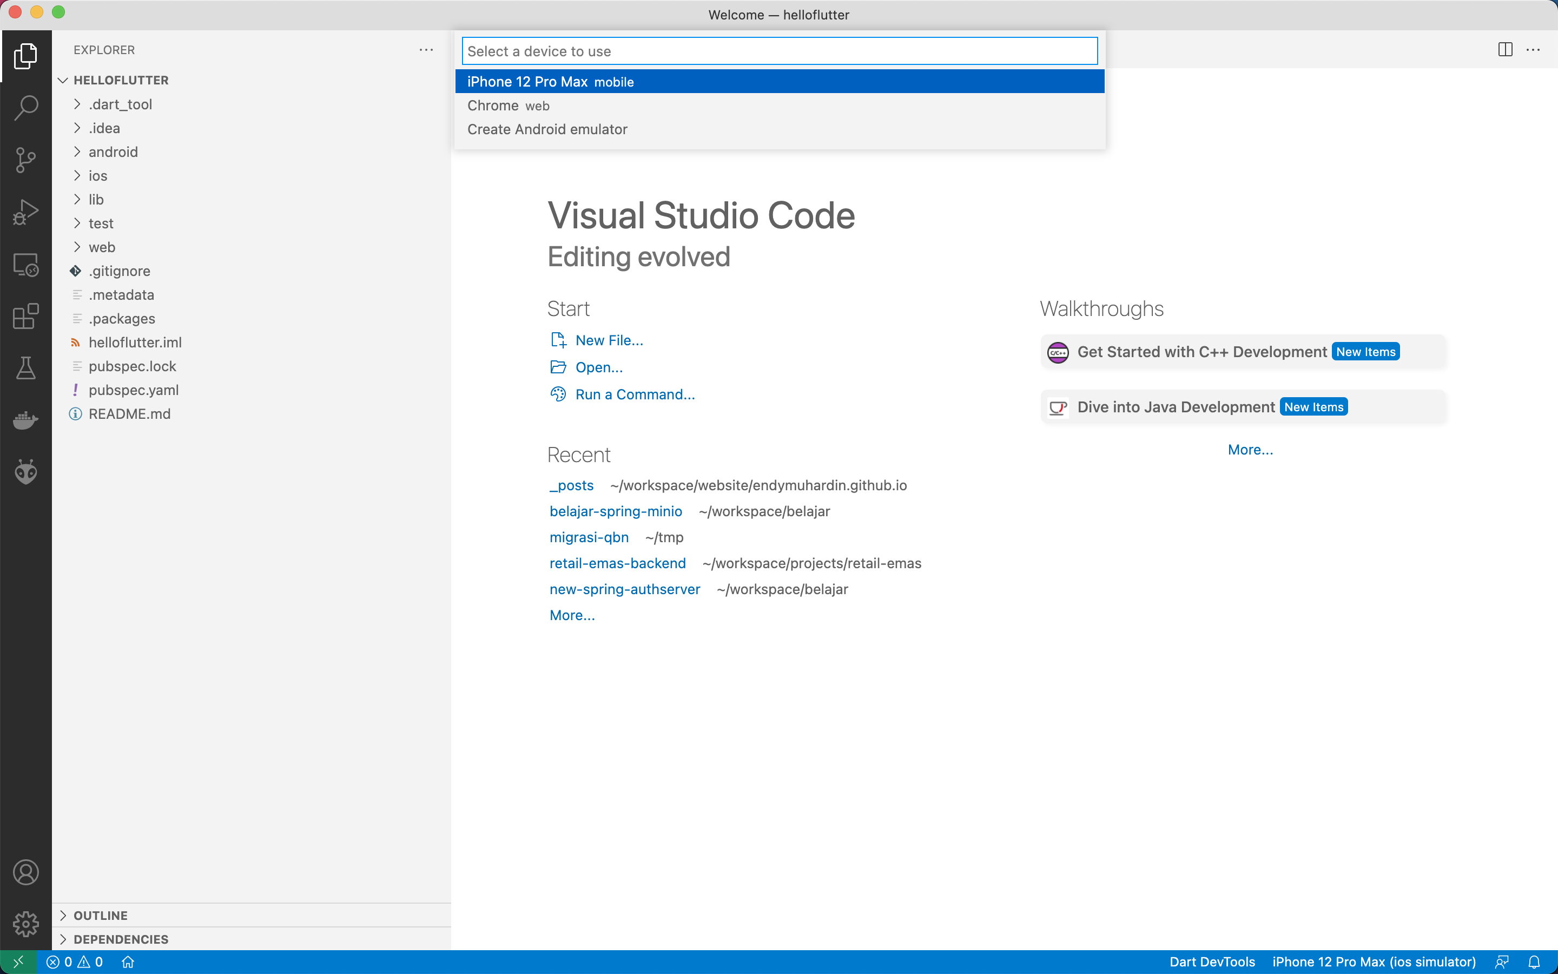Click the New File... link
The image size is (1558, 974).
tap(609, 340)
